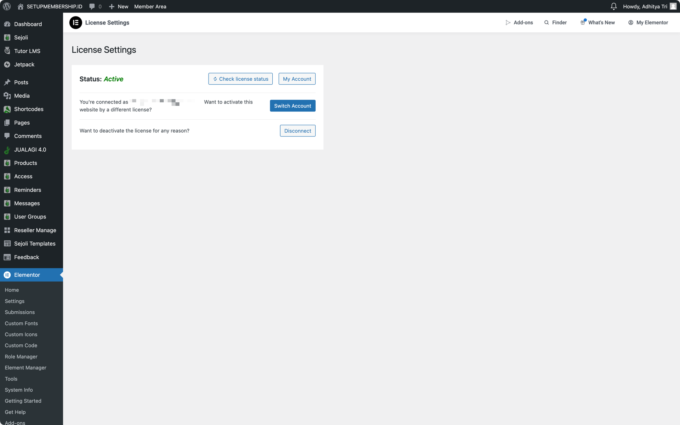Open the Howdy Adhitya Tri account menu
Screen dimensions: 680x425
point(645,6)
